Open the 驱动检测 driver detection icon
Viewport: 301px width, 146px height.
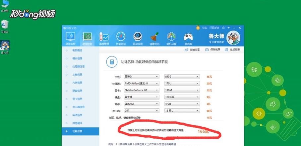138,36
